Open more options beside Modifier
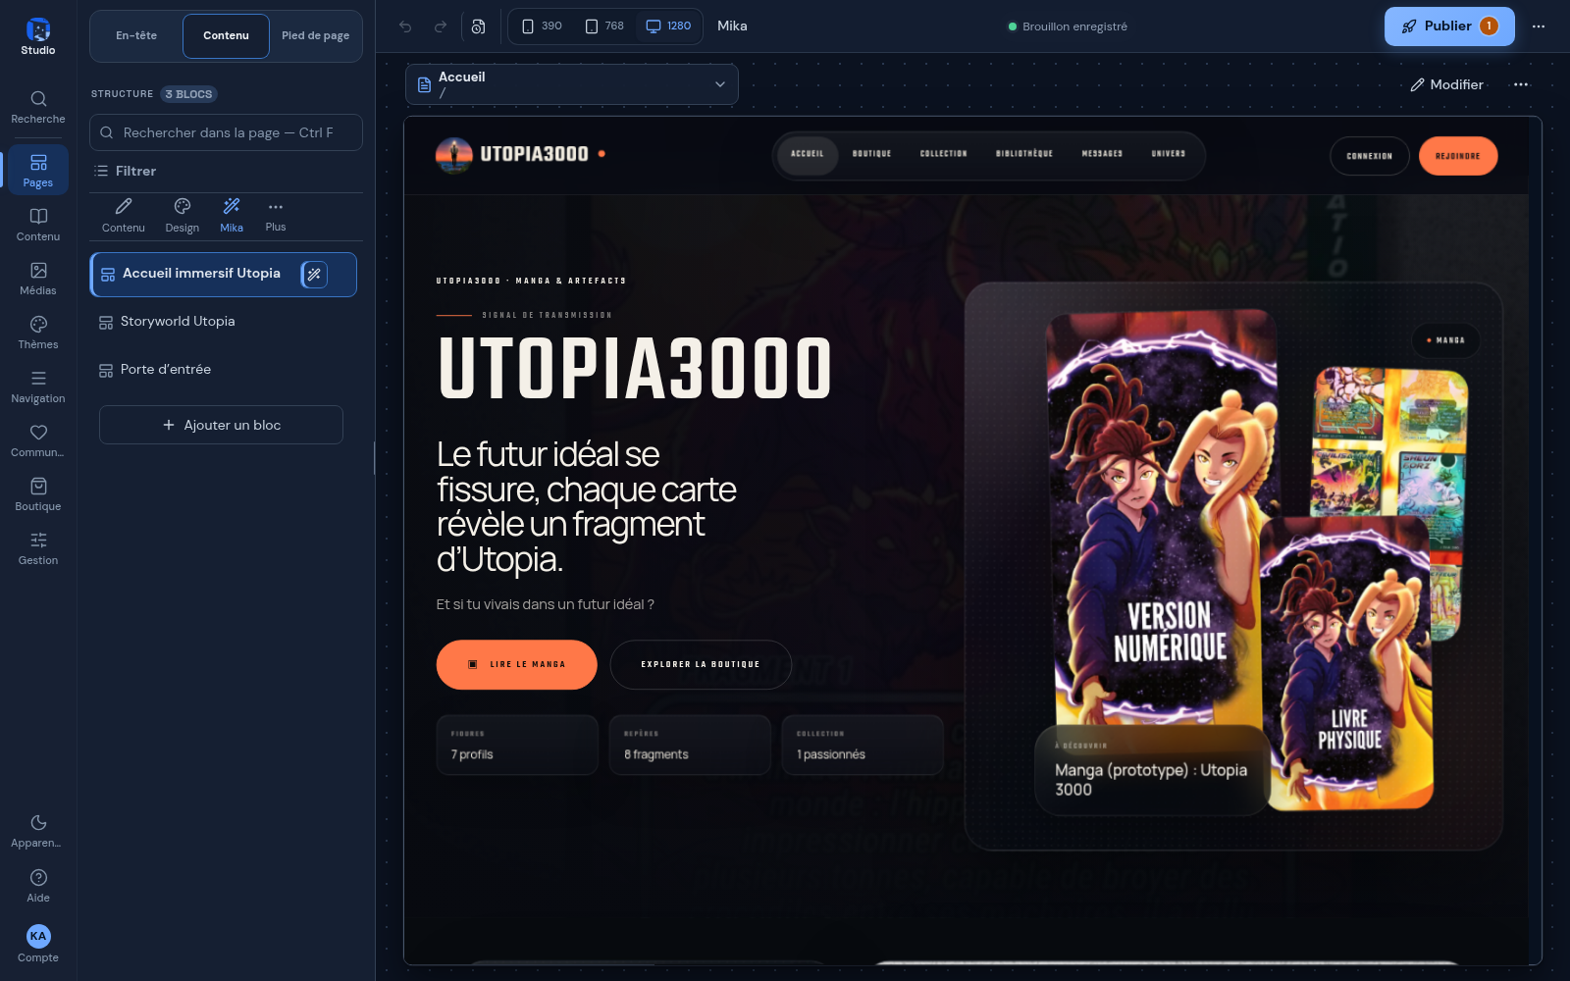 1521,84
